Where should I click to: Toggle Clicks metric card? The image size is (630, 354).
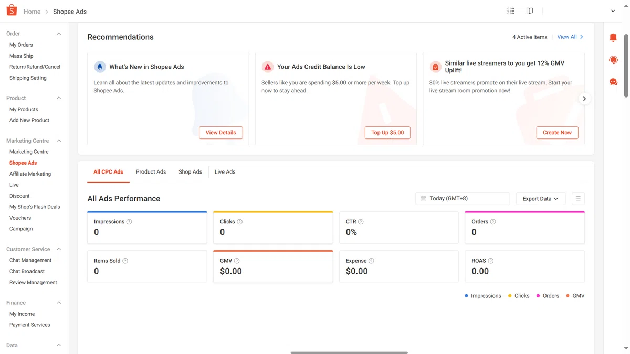(x=273, y=228)
